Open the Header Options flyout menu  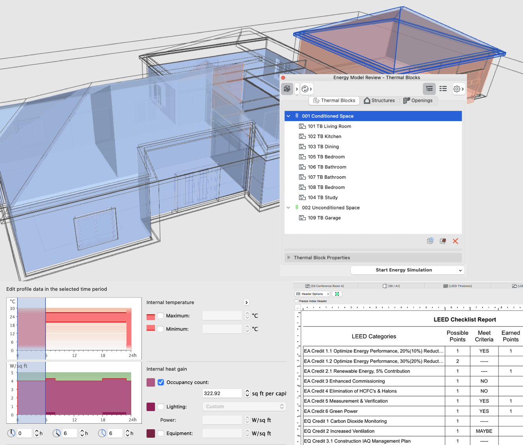[x=312, y=294]
